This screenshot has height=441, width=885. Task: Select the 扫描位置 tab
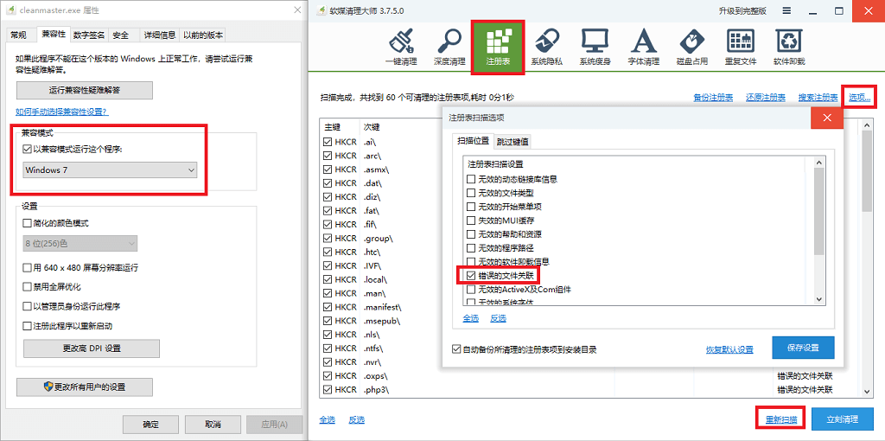click(x=473, y=141)
